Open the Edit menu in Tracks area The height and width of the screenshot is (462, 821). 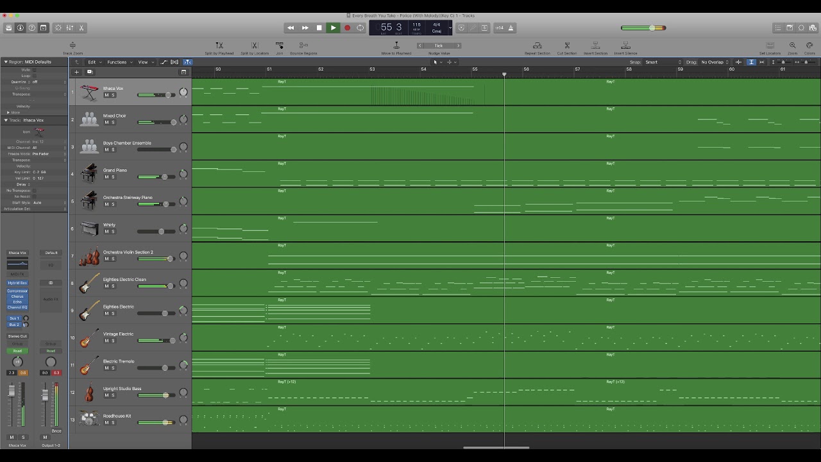[x=94, y=62]
